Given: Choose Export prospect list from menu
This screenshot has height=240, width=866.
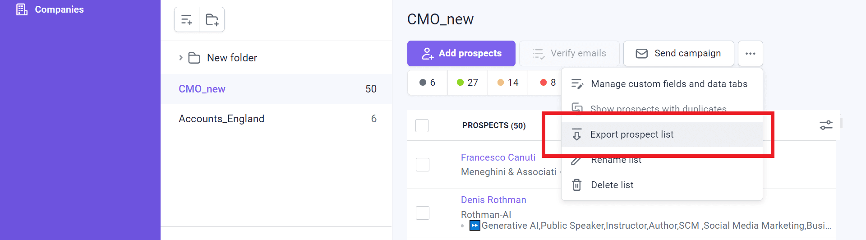Looking at the screenshot, I should pos(631,134).
